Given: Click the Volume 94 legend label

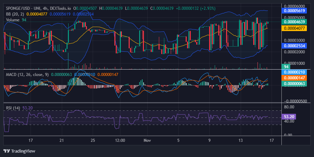Looking at the screenshot, I should [x=16, y=20].
